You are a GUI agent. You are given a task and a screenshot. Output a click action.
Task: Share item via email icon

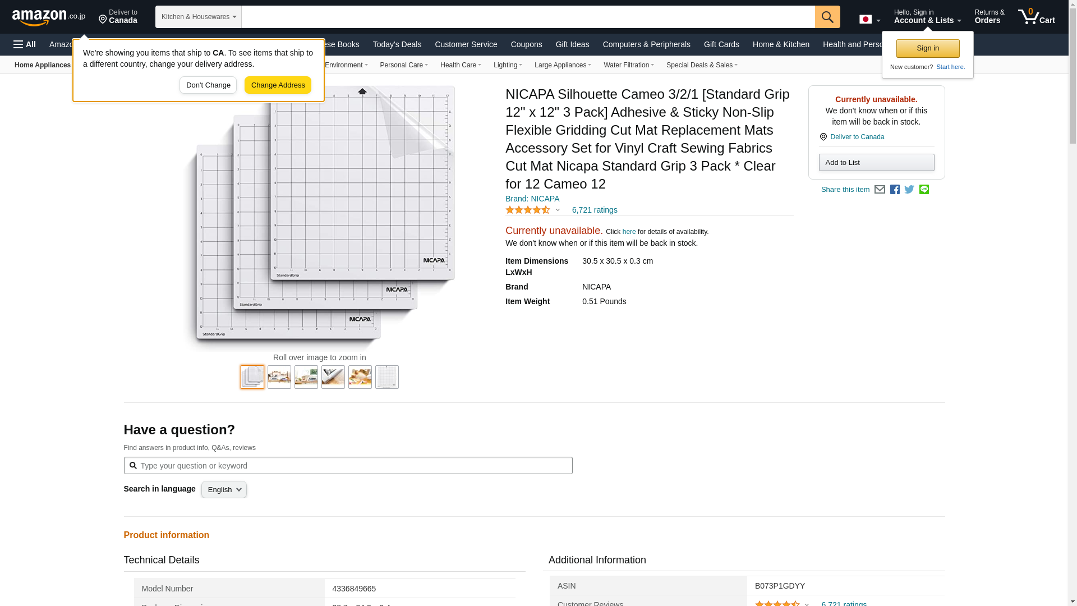pyautogui.click(x=880, y=190)
